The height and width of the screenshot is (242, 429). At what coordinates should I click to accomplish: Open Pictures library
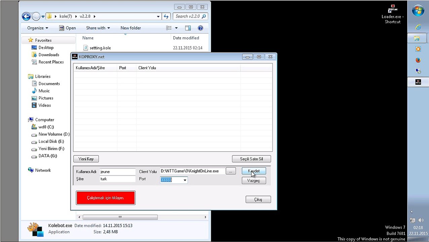46,98
